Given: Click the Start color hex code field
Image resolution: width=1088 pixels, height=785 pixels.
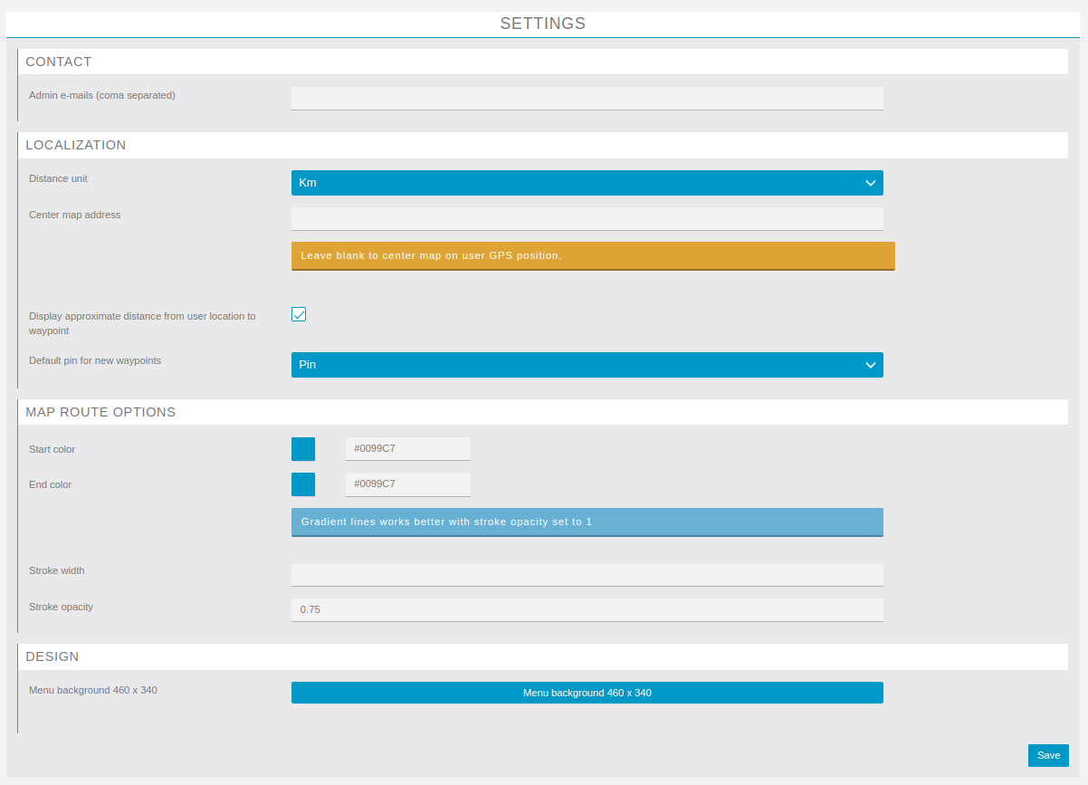Looking at the screenshot, I should [407, 449].
